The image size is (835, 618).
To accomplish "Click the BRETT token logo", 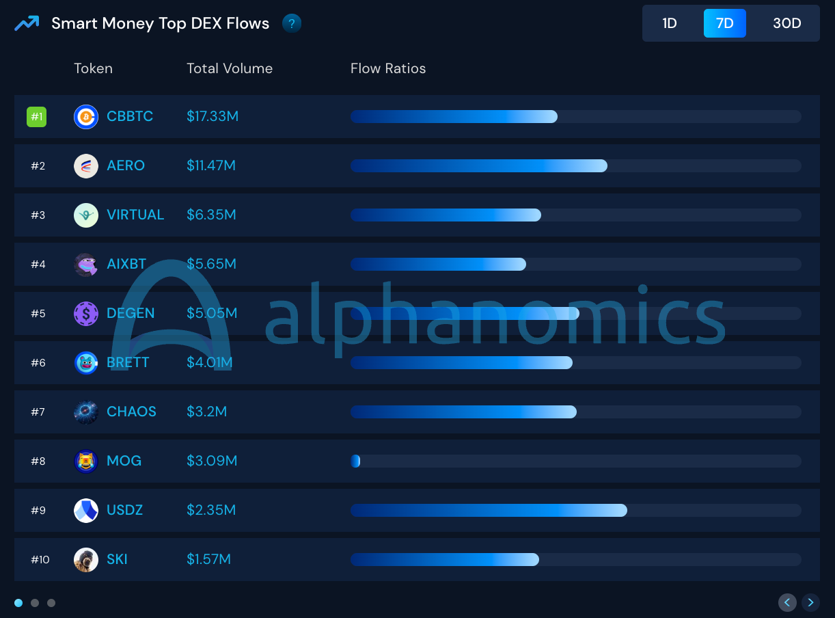I will [x=86, y=363].
